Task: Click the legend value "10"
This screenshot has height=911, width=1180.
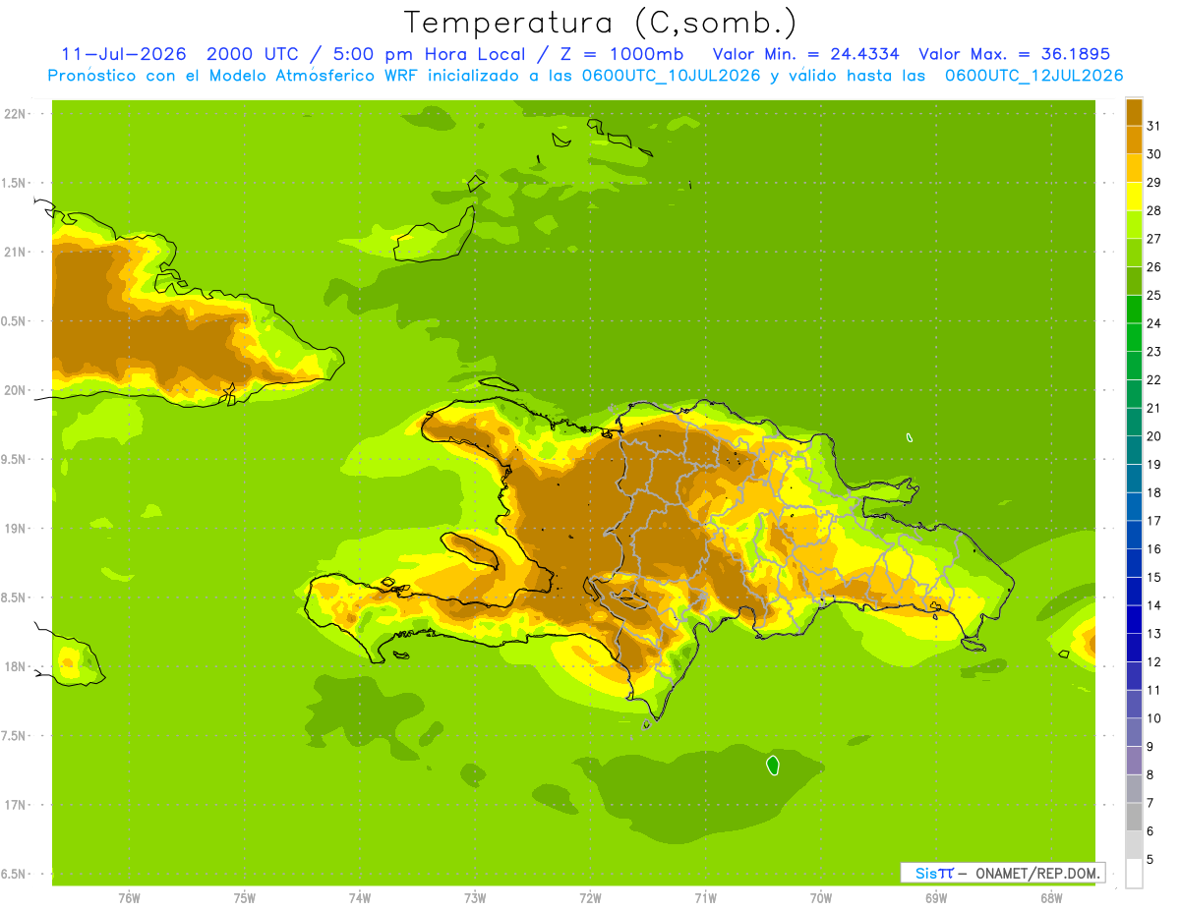Action: [1153, 718]
